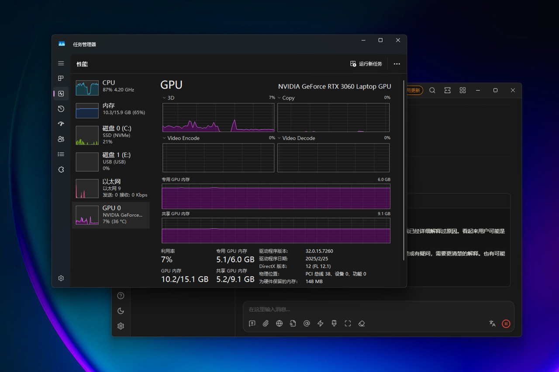
Task: Click 运行新任务 (Run new task) button
Action: 366,64
